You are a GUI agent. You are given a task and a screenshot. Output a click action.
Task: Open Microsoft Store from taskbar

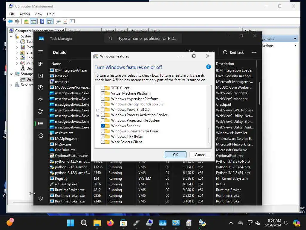(x=123, y=223)
